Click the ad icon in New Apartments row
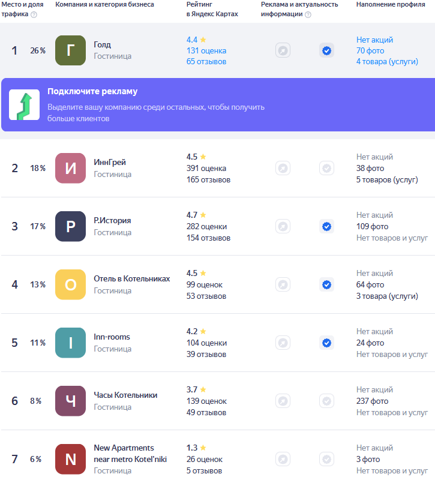This screenshot has height=483, width=435. [283, 459]
